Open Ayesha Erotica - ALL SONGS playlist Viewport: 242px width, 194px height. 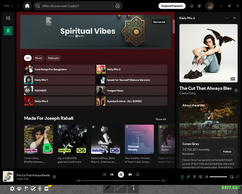pos(132,101)
